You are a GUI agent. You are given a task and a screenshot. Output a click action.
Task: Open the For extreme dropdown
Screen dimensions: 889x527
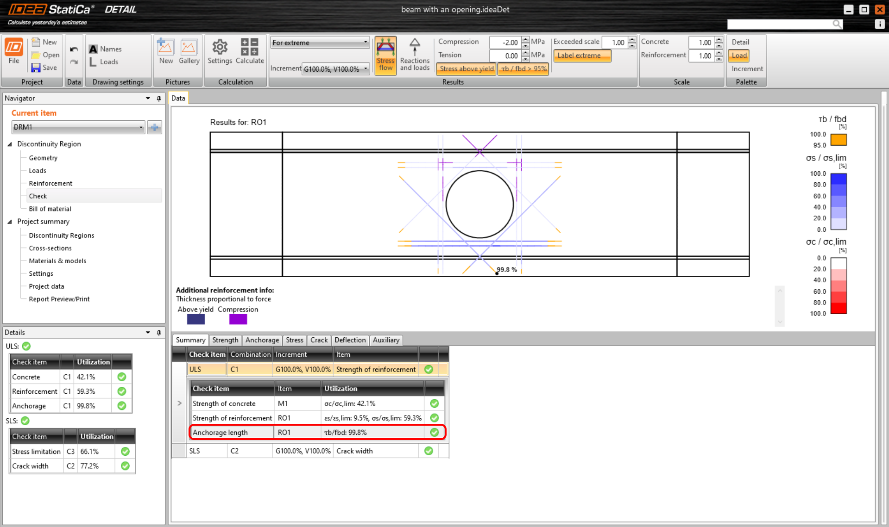click(x=320, y=43)
